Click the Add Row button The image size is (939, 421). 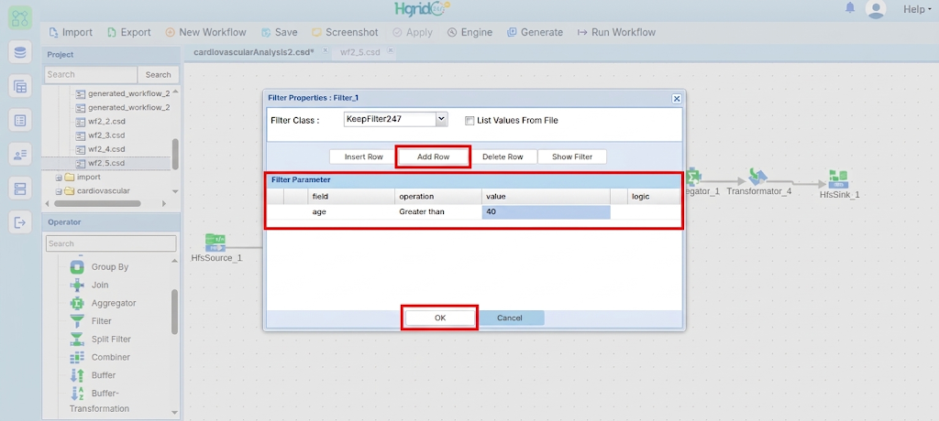(433, 157)
